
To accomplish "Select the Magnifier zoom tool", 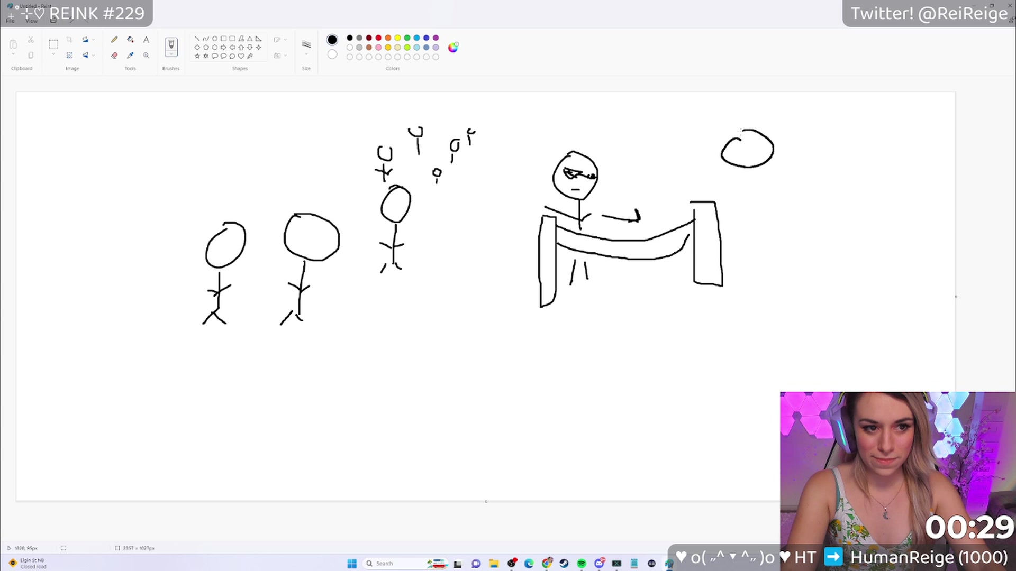I will point(146,55).
